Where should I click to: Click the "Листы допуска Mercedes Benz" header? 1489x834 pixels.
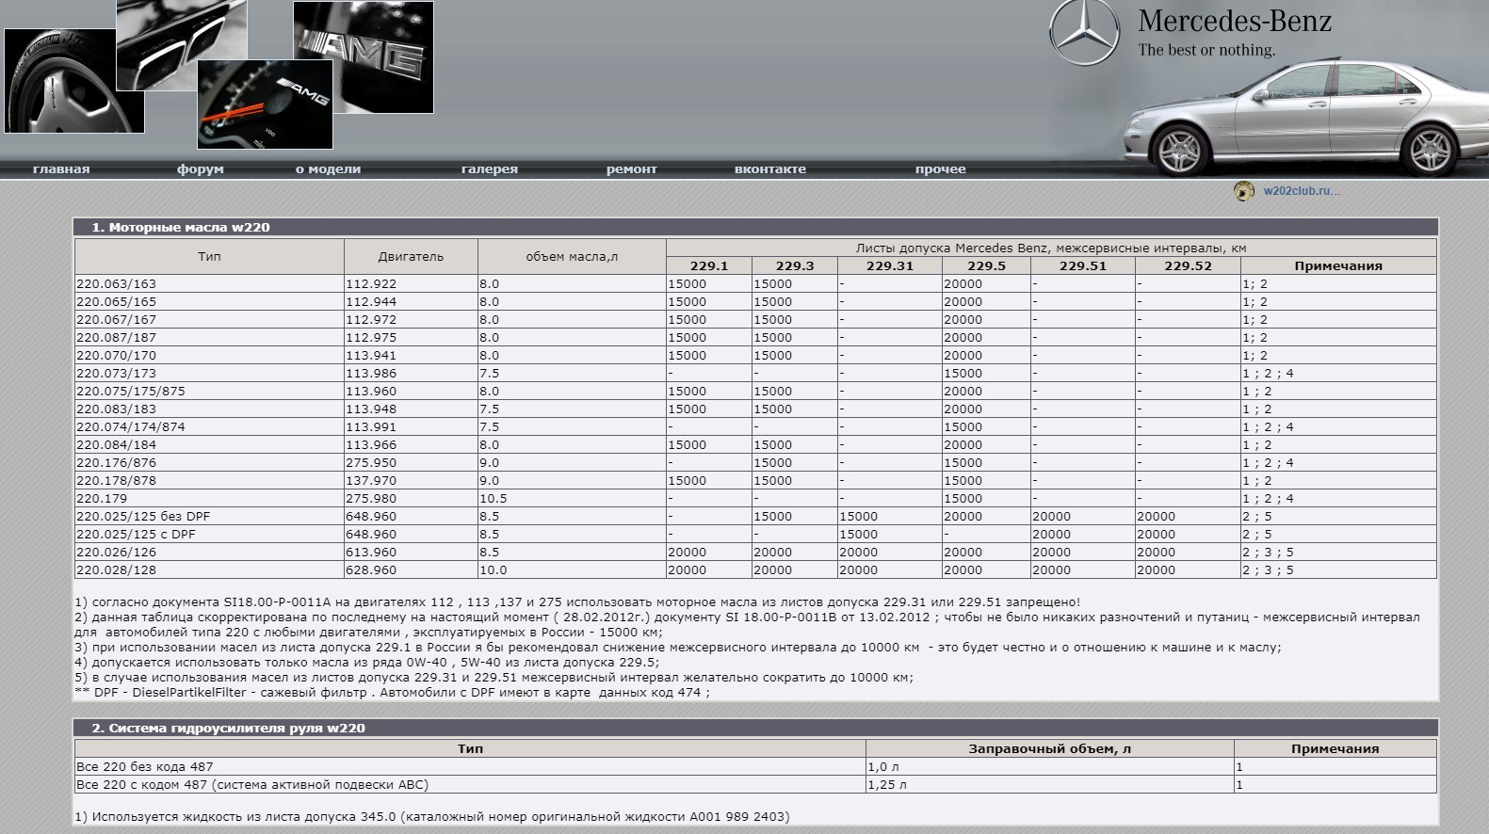pyautogui.click(x=1051, y=249)
